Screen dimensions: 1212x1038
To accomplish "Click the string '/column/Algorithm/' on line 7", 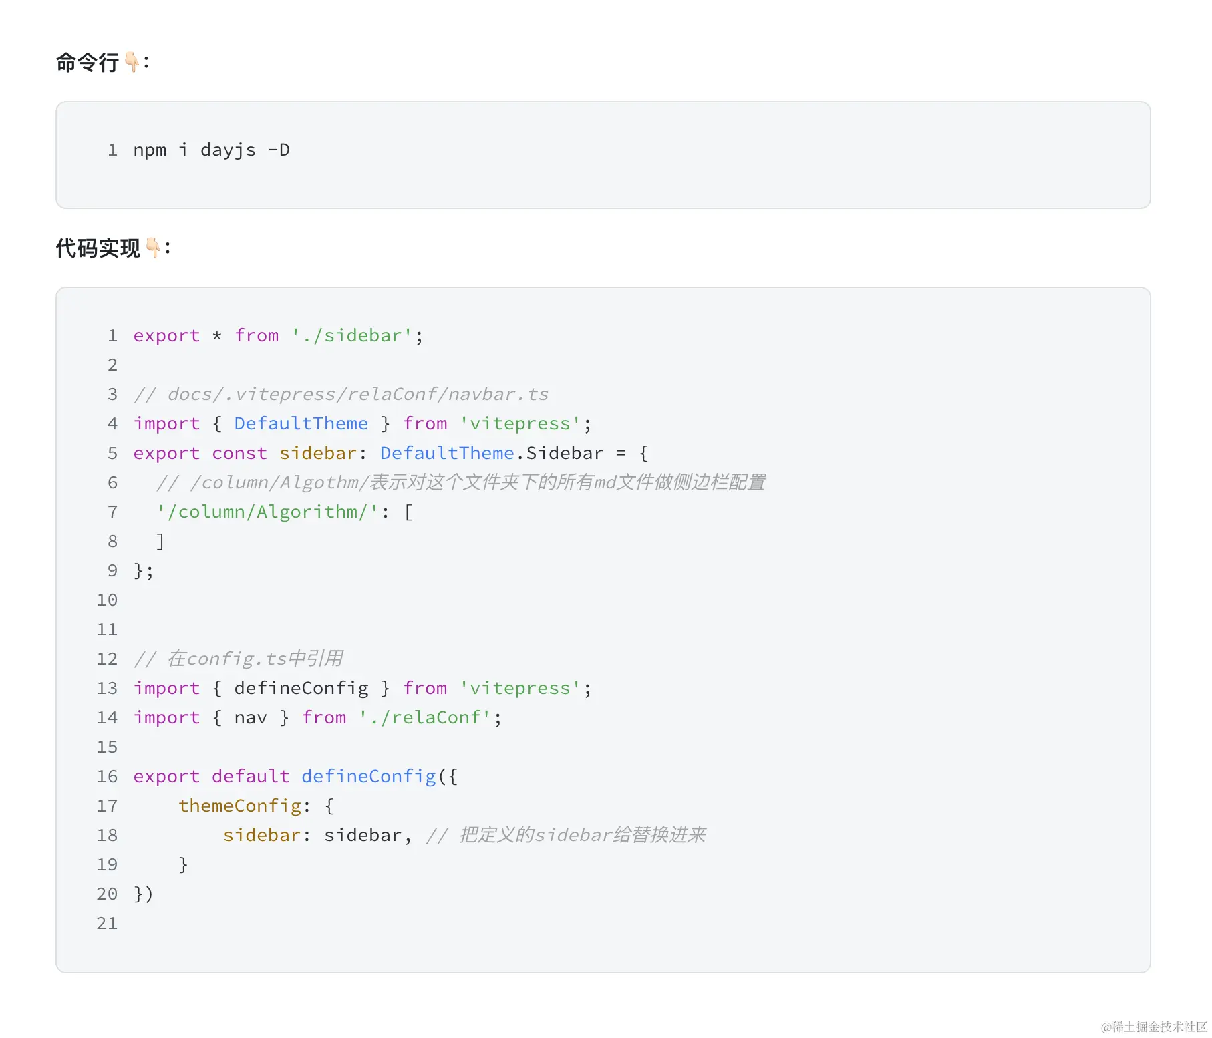I will 267,512.
